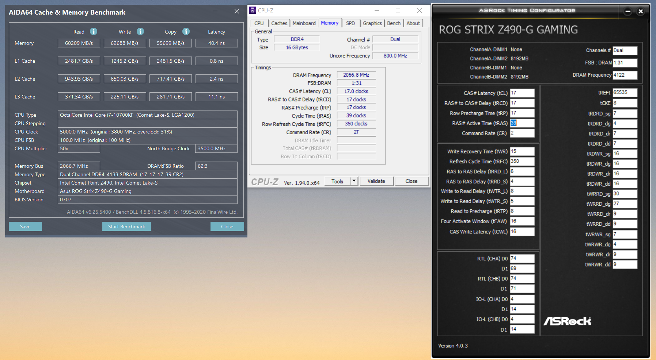Click the Read info icon in AIDA64
Viewport: 656px width, 360px height.
[94, 31]
